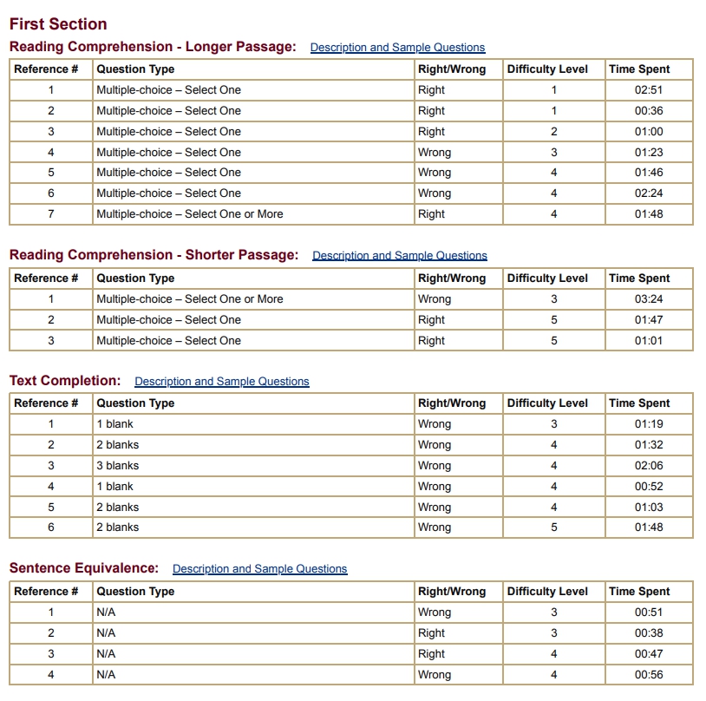Click the First Section heading
This screenshot has width=706, height=701.
58,24
